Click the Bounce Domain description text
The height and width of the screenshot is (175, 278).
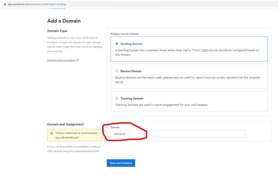click(187, 80)
